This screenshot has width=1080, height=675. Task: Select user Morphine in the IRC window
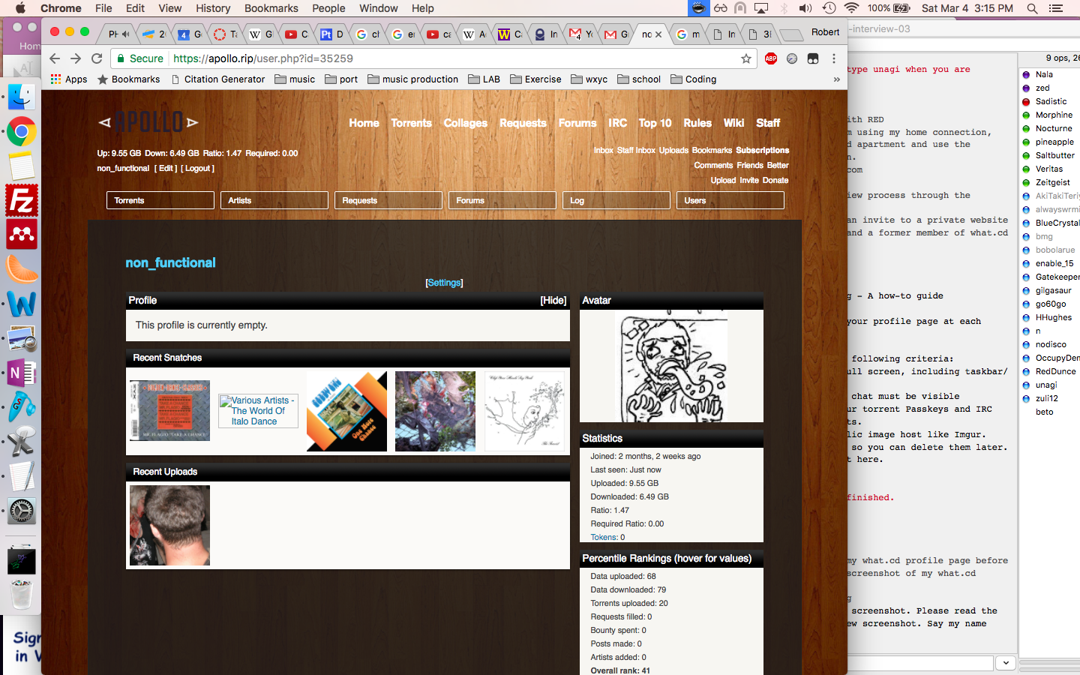pos(1054,115)
